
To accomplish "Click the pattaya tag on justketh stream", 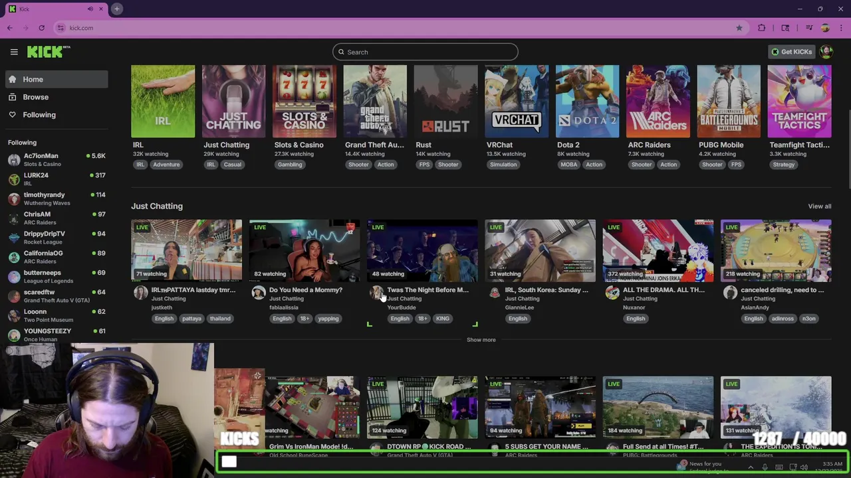I will [x=191, y=319].
